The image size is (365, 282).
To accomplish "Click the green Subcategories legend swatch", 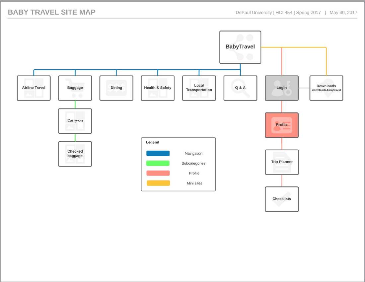I will click(158, 163).
